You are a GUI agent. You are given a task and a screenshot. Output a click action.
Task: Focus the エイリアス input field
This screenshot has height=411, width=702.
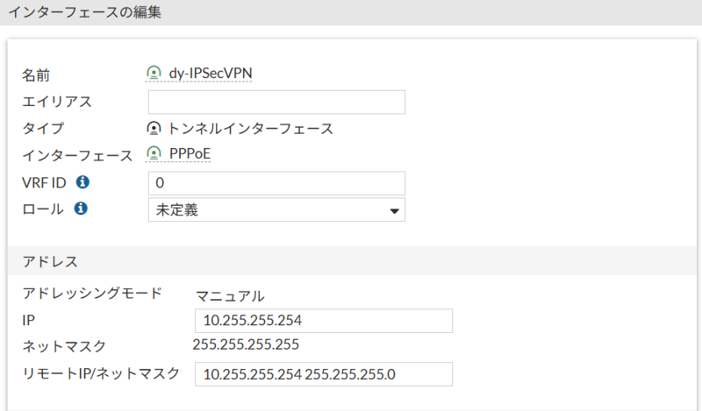coord(276,102)
